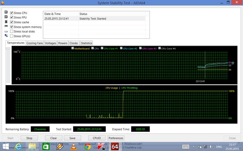Image resolution: width=243 pixels, height=151 pixels.
Task: Open the taskbar clock showing 23:17
Action: 232,147
